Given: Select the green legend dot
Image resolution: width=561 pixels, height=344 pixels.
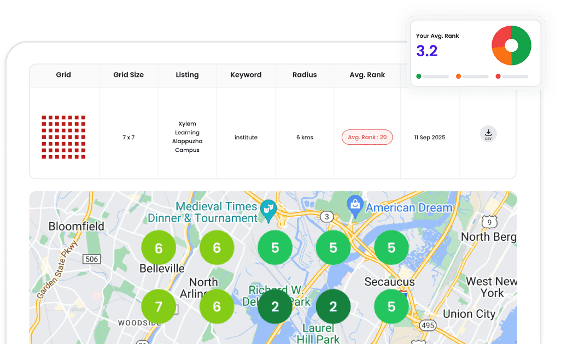Looking at the screenshot, I should (x=419, y=76).
